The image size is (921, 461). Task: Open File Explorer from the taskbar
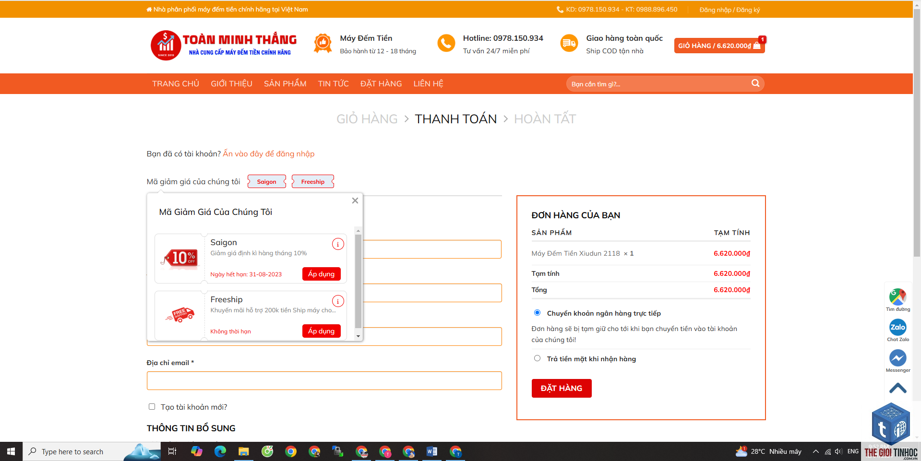[x=244, y=451]
